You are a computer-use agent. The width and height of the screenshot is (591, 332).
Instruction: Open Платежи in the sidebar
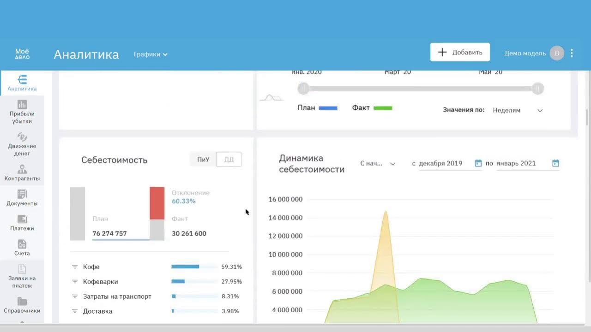pos(22,223)
